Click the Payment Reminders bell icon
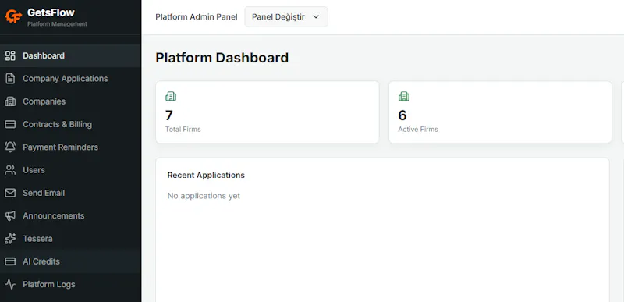Image resolution: width=624 pixels, height=302 pixels. click(x=10, y=147)
